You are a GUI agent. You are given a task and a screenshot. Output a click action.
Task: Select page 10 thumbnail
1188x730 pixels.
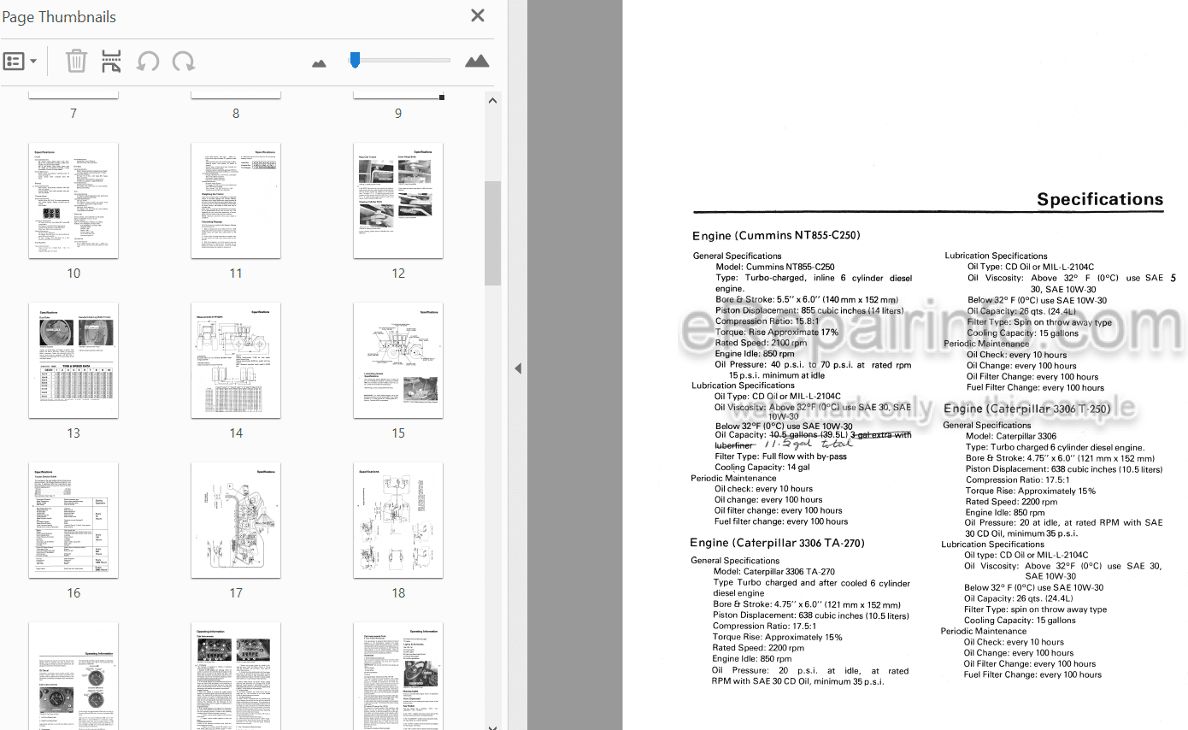click(x=74, y=200)
